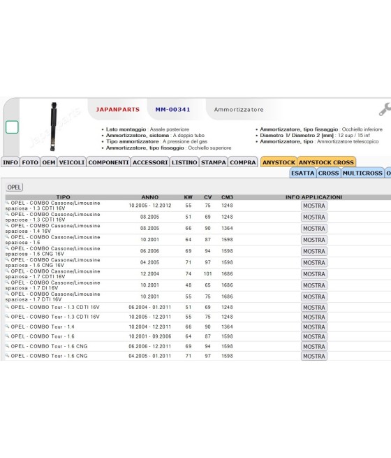
Task: Click the year value 12.2004
Action: pyautogui.click(x=149, y=273)
